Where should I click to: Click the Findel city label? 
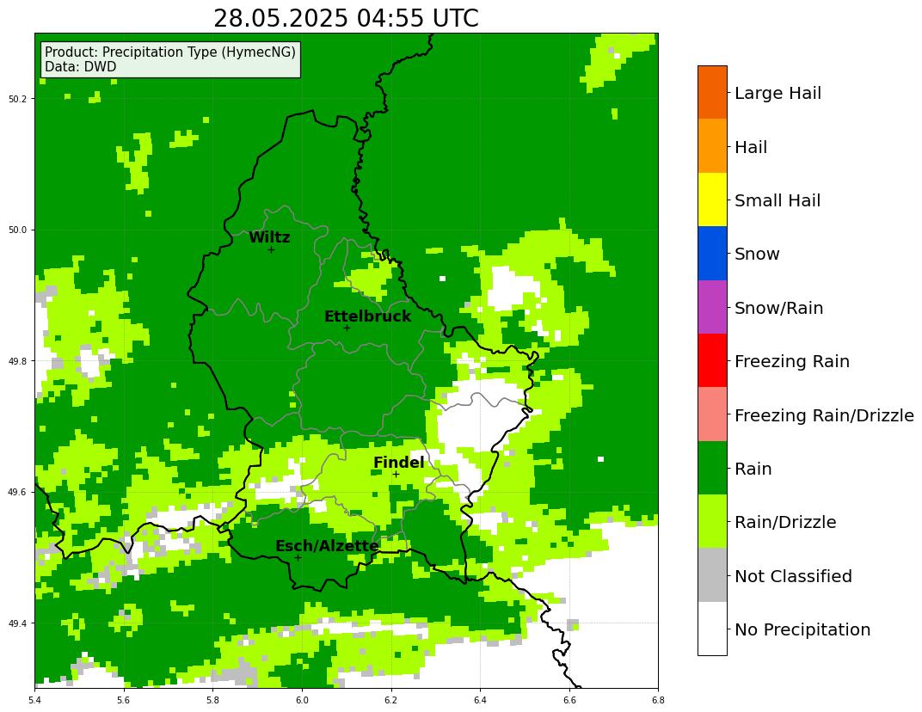[x=399, y=463]
